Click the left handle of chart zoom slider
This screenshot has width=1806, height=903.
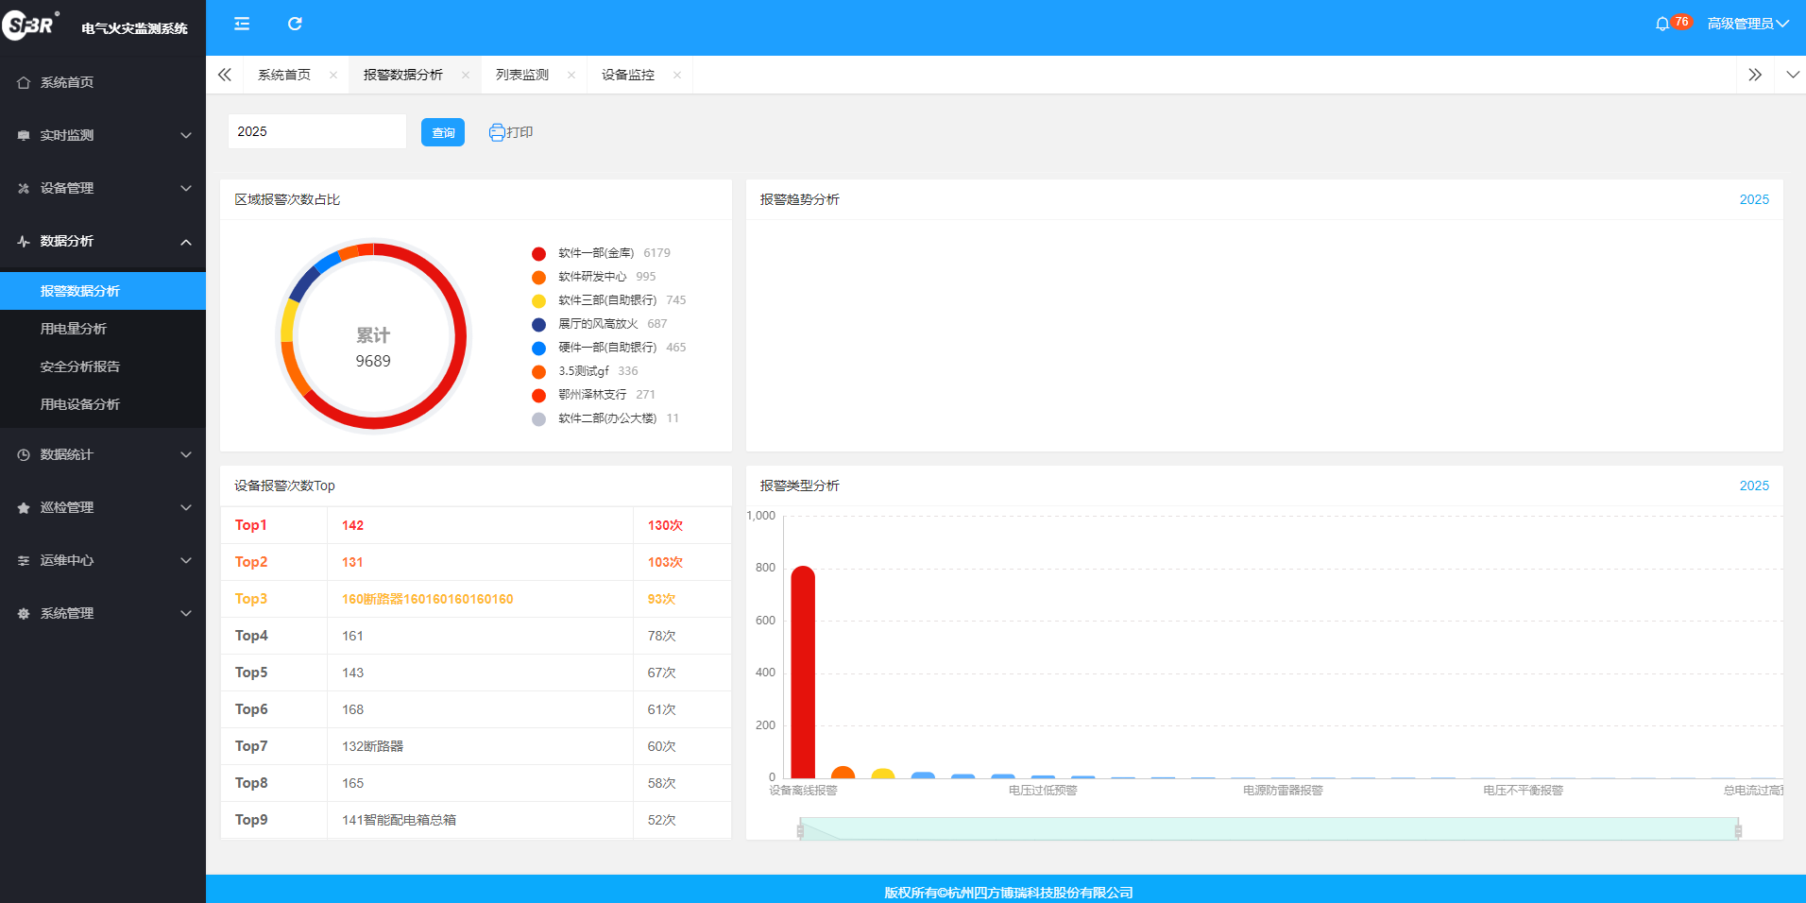point(800,830)
